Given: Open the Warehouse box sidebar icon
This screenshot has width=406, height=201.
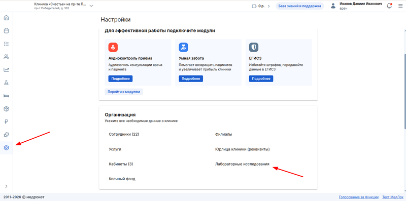Looking at the screenshot, I should point(6,109).
